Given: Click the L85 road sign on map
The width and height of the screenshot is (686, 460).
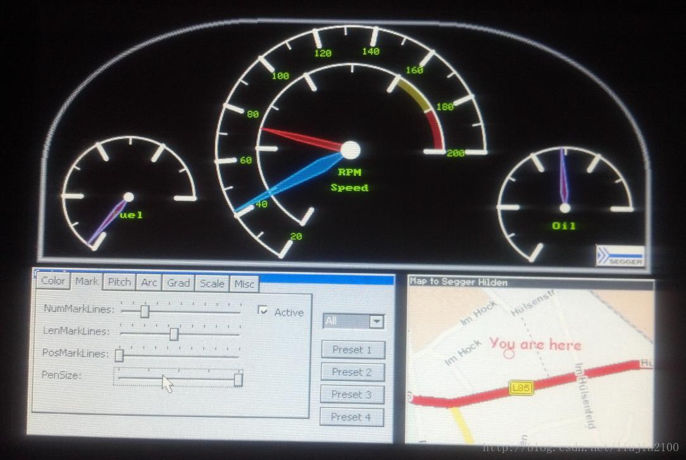Looking at the screenshot, I should pyautogui.click(x=521, y=387).
